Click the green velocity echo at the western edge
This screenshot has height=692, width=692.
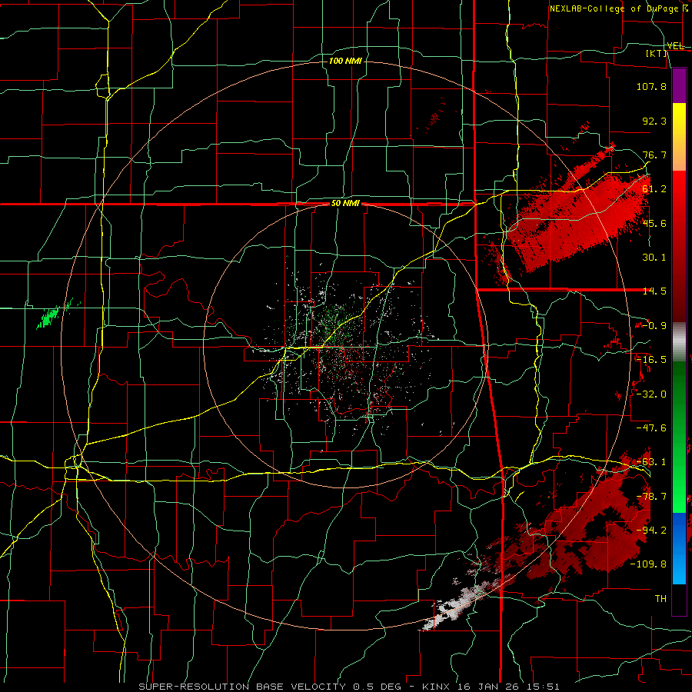point(50,316)
